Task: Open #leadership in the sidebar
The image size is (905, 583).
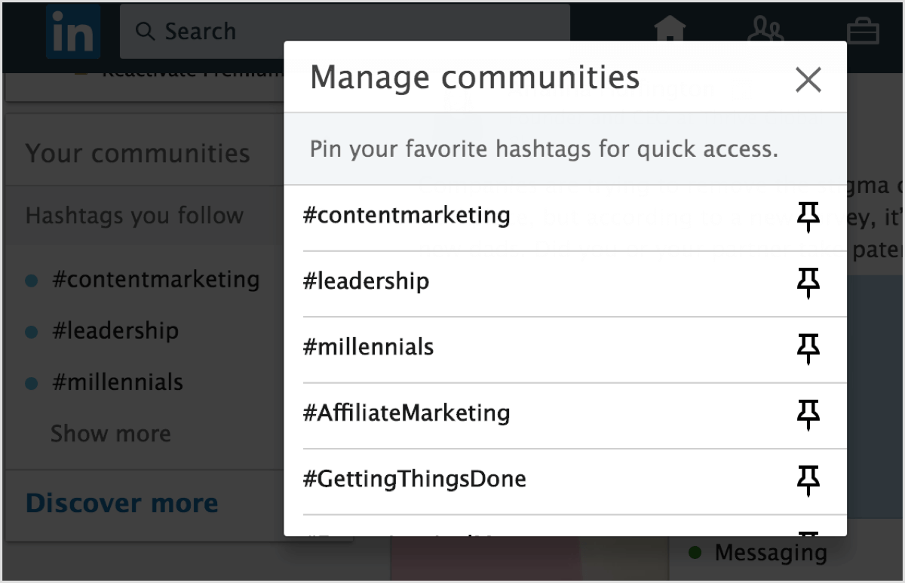Action: coord(115,331)
